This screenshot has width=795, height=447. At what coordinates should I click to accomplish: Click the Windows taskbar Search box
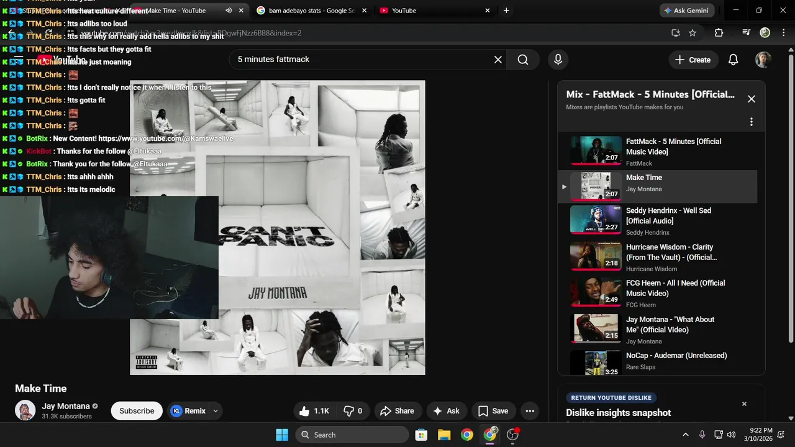click(352, 435)
